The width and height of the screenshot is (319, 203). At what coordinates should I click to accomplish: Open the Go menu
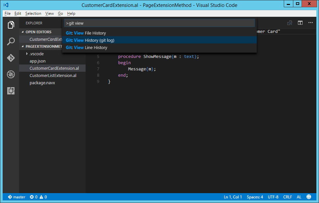61,13
